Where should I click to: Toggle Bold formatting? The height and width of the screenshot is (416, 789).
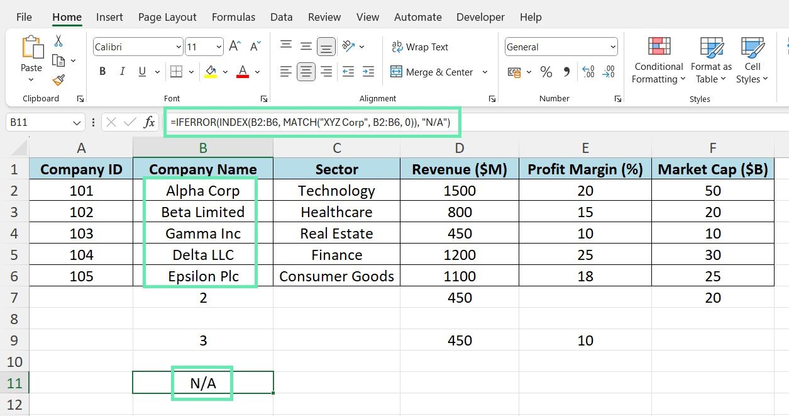tap(102, 72)
